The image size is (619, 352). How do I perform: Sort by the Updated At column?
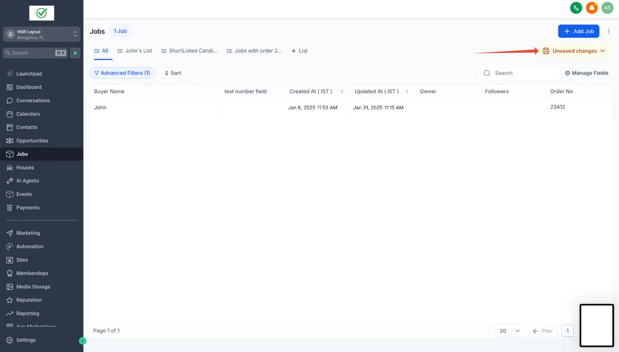click(x=407, y=92)
